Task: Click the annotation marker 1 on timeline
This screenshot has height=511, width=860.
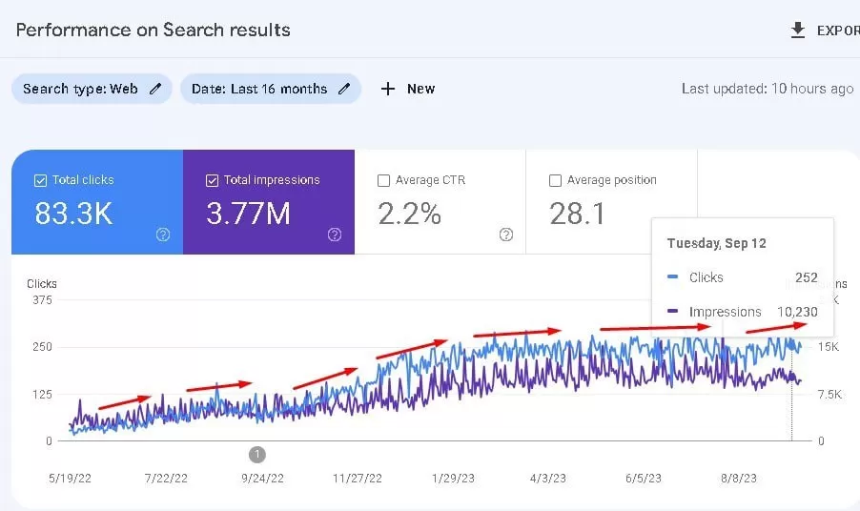Action: 256,454
